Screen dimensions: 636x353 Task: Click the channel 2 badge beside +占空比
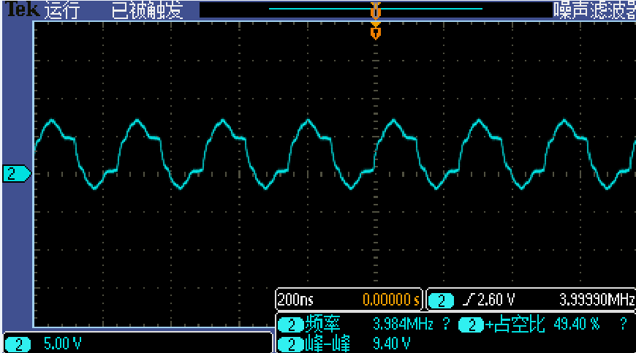click(472, 325)
